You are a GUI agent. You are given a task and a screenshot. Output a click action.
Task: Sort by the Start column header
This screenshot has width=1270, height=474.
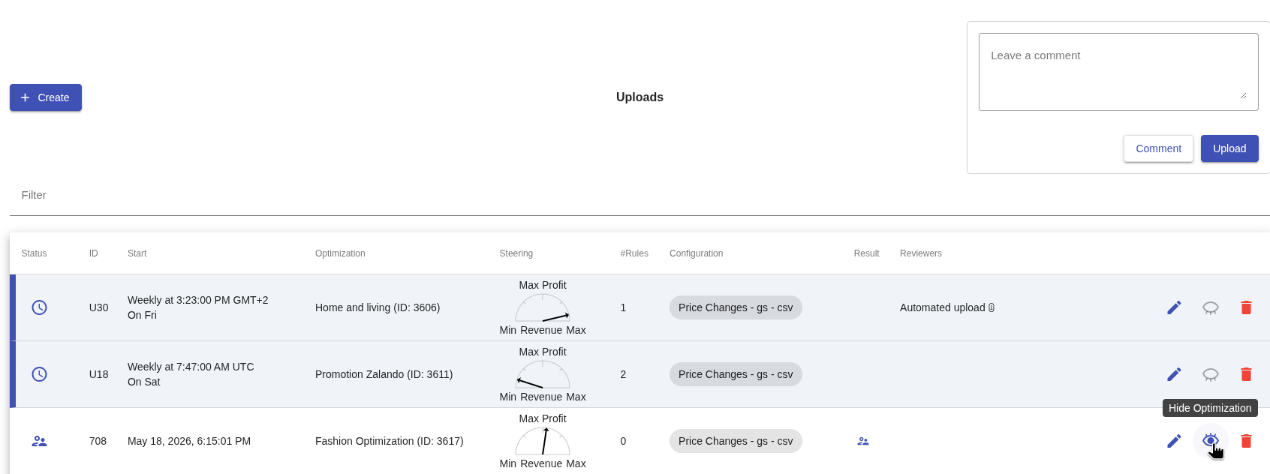click(x=137, y=253)
